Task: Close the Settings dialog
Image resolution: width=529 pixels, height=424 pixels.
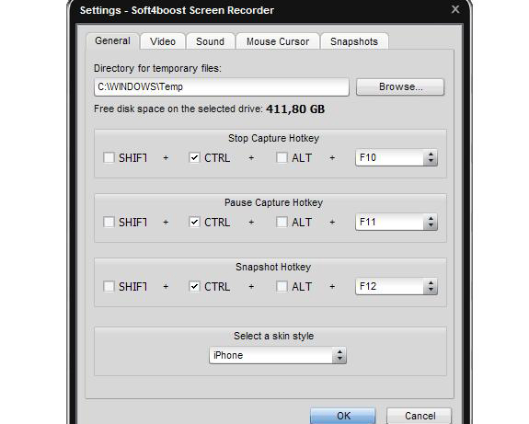Action: coord(455,9)
